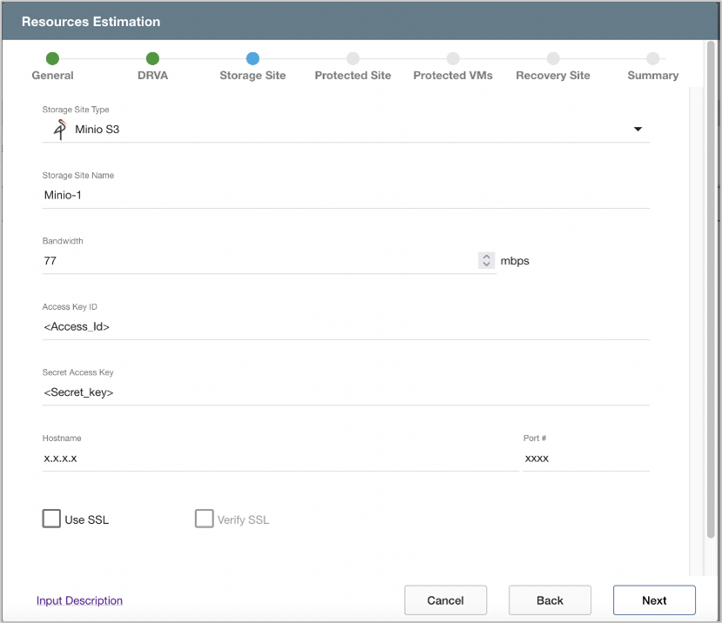
Task: Enable the Use SSL checkbox
Action: pyautogui.click(x=51, y=519)
